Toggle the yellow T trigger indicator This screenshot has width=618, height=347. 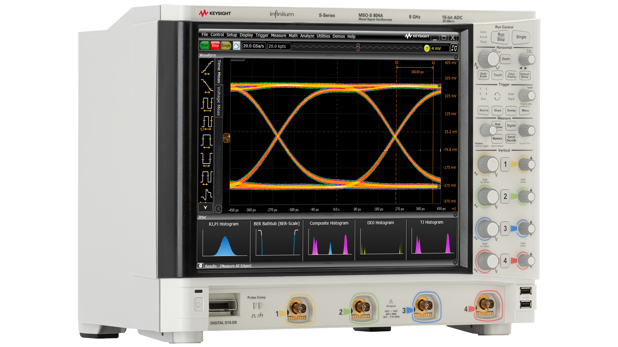[427, 48]
